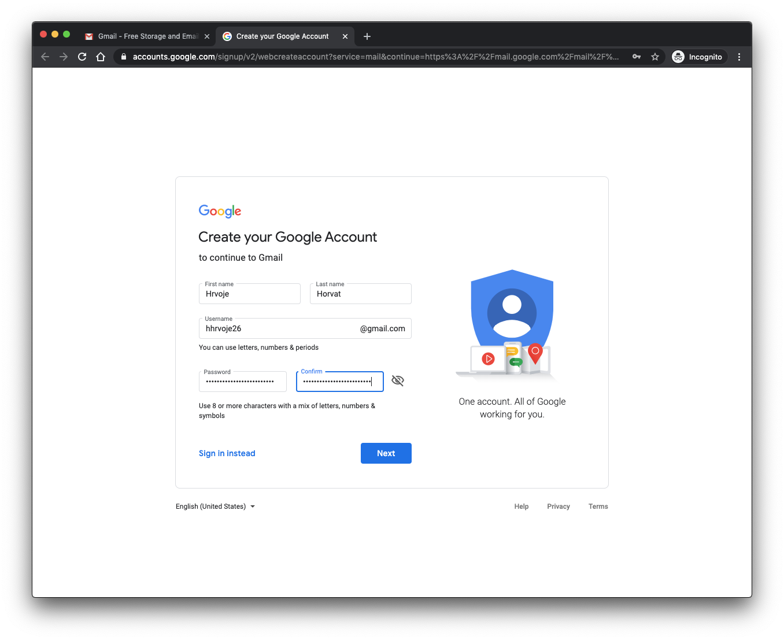Focus the Username input field
The image size is (784, 640).
278,329
